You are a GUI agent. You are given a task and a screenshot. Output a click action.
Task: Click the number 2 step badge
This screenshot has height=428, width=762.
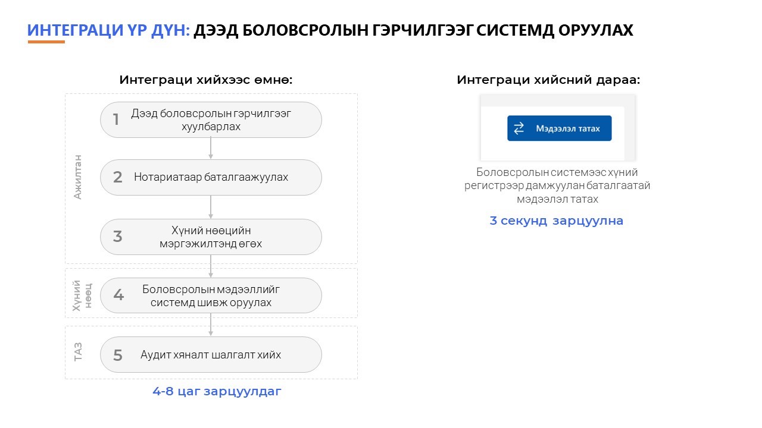click(x=118, y=177)
